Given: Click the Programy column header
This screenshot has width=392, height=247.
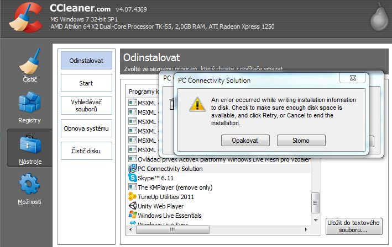Looking at the screenshot, I should [x=144, y=92].
